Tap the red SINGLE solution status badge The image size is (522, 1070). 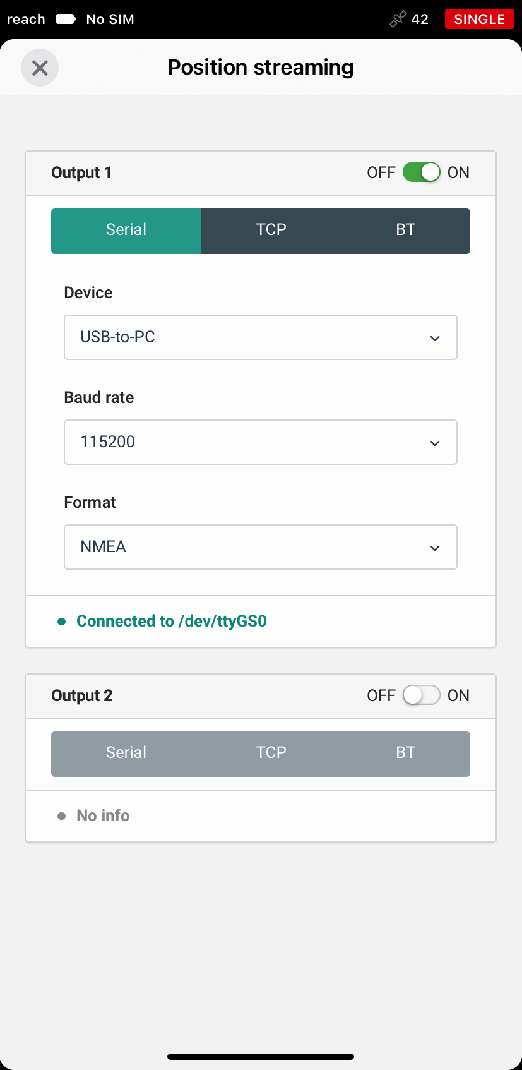(480, 19)
